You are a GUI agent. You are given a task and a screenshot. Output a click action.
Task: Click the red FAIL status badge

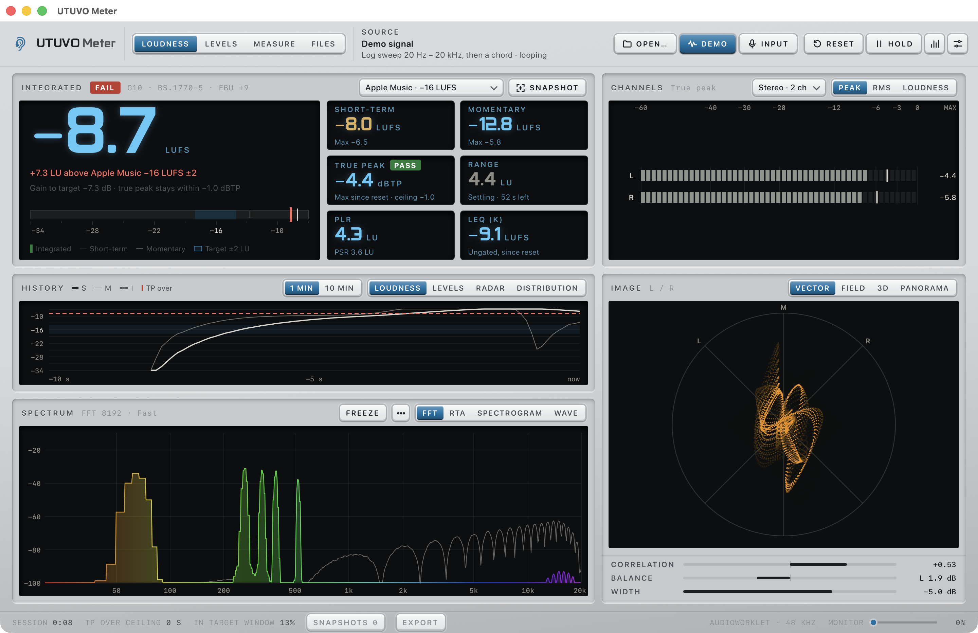pyautogui.click(x=105, y=88)
